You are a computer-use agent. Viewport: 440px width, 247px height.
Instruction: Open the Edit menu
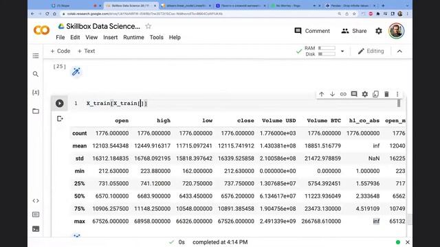click(x=75, y=37)
